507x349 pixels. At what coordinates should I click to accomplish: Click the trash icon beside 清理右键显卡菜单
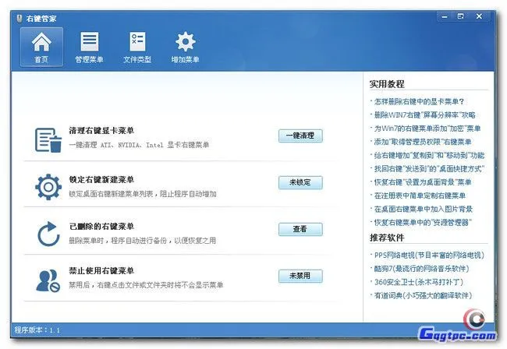click(48, 139)
